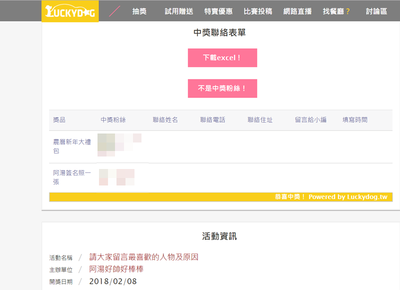Select the 填寫時間 column header
400x290 pixels.
(355, 120)
